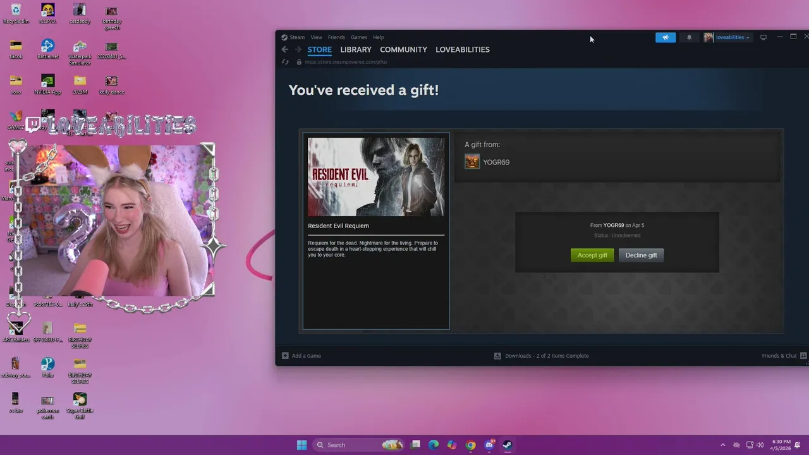The image size is (809, 455).
Task: Reload the Steam page with refresh icon
Action: click(x=285, y=62)
